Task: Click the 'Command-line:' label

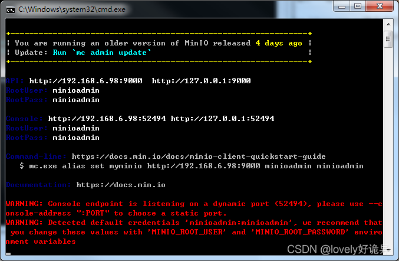Action: click(x=36, y=156)
